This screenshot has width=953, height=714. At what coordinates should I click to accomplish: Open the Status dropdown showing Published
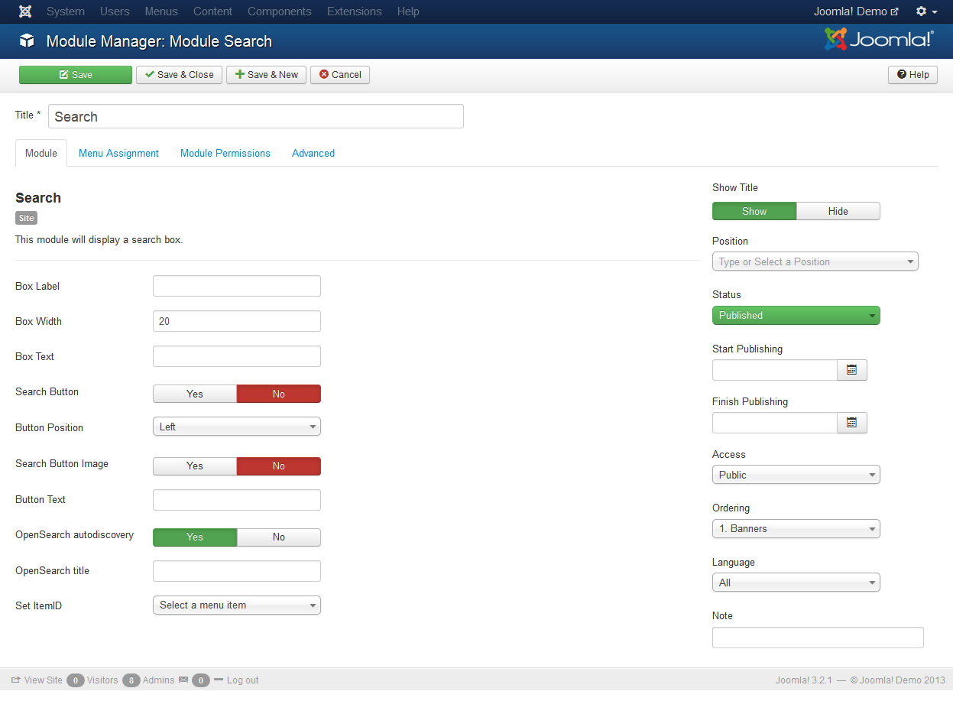796,315
